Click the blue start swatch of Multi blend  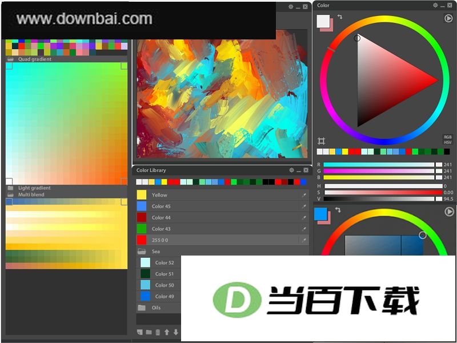coord(9,202)
